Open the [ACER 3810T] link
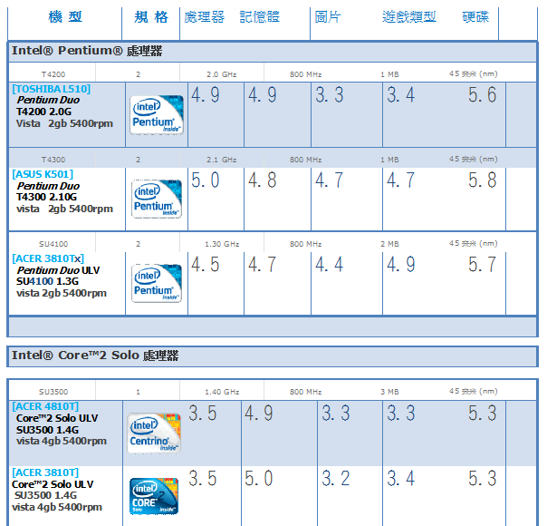The width and height of the screenshot is (547, 526). coord(45,472)
